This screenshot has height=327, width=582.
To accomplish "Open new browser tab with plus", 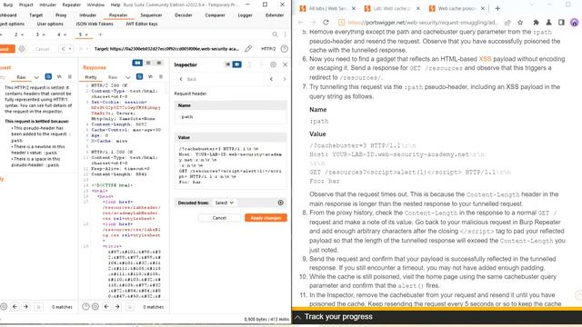I will tap(497, 8).
